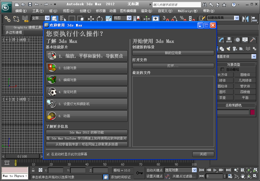Open 3ds Max 2012 的新功能 link

point(87,132)
